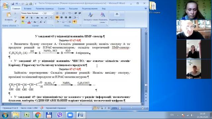Click the Paste (Вставить) clipboard icon
Image resolution: width=212 pixels, height=119 pixels.
(9, 15)
